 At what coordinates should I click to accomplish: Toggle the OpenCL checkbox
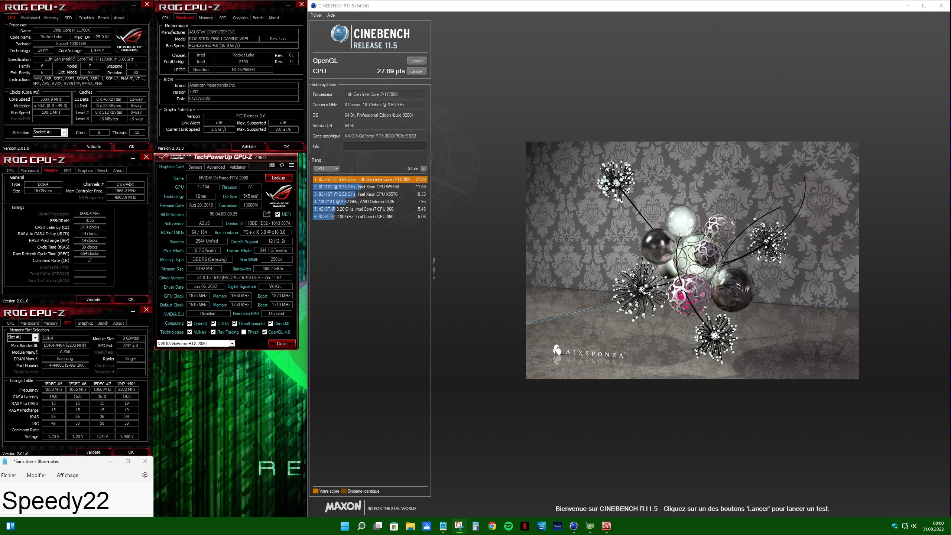point(189,324)
